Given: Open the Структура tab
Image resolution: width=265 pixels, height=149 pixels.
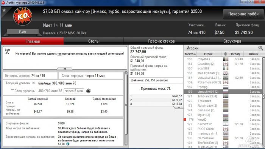Looking at the screenshot, I should coord(232,41).
